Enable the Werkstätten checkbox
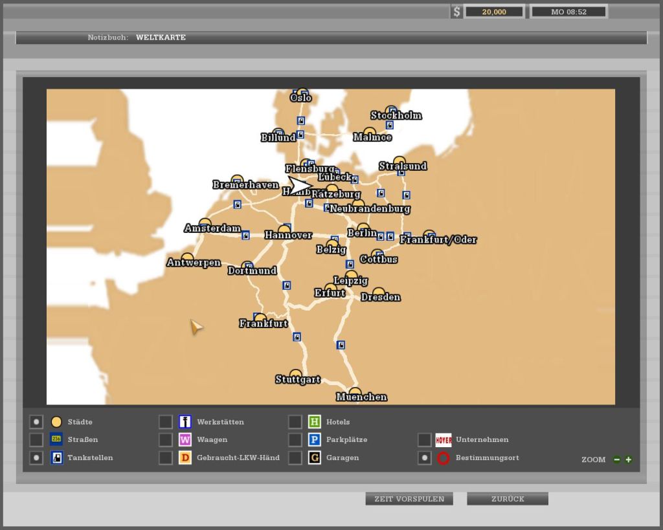The width and height of the screenshot is (663, 530). (x=166, y=422)
